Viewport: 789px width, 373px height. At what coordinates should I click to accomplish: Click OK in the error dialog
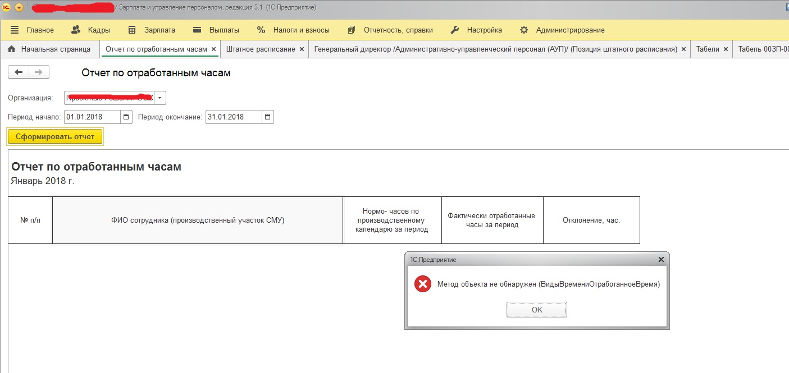click(x=537, y=310)
